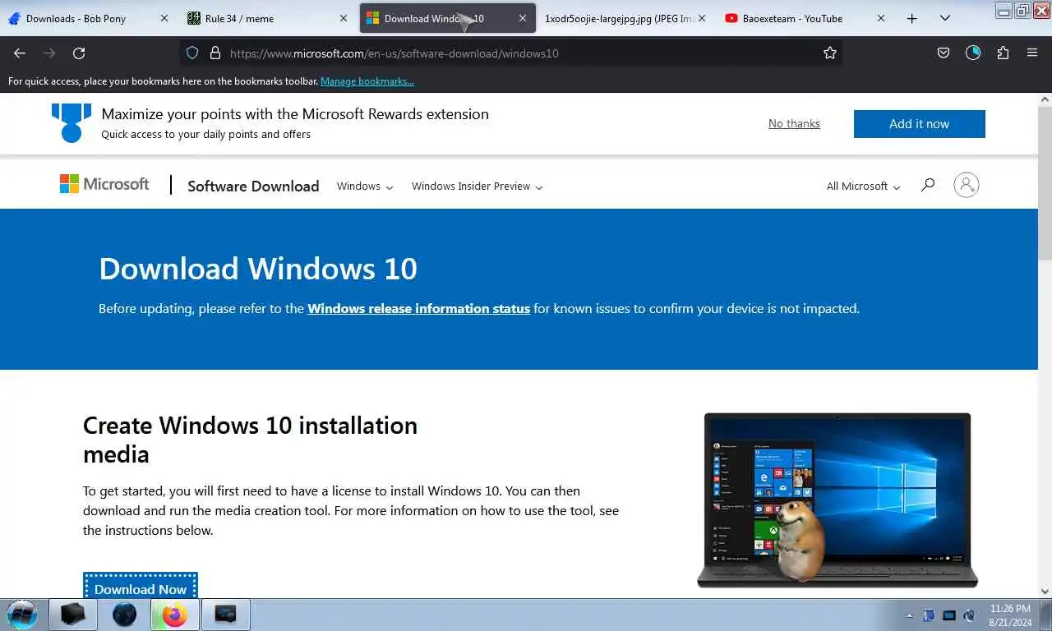Open the Firefox hamburger application menu
This screenshot has height=631, width=1052.
click(1032, 53)
